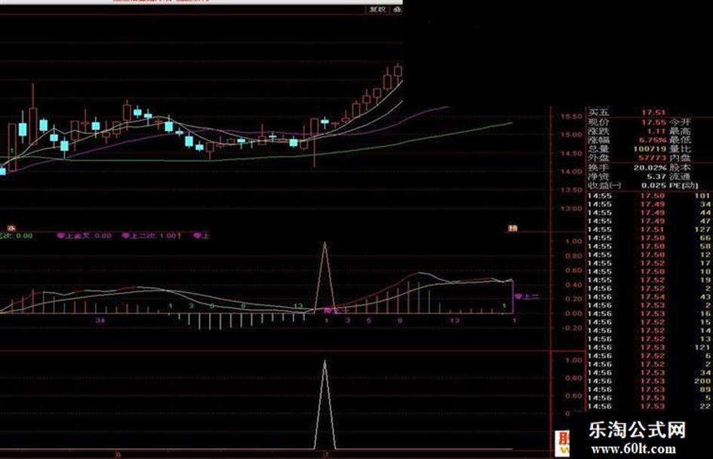The height and width of the screenshot is (459, 713).
Task: Click the 外盘 value 57773
Action: (652, 158)
